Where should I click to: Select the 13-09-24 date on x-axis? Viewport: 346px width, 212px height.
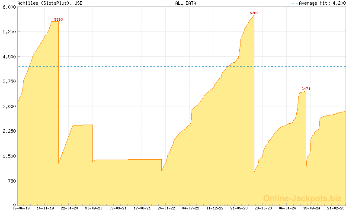(x=312, y=208)
